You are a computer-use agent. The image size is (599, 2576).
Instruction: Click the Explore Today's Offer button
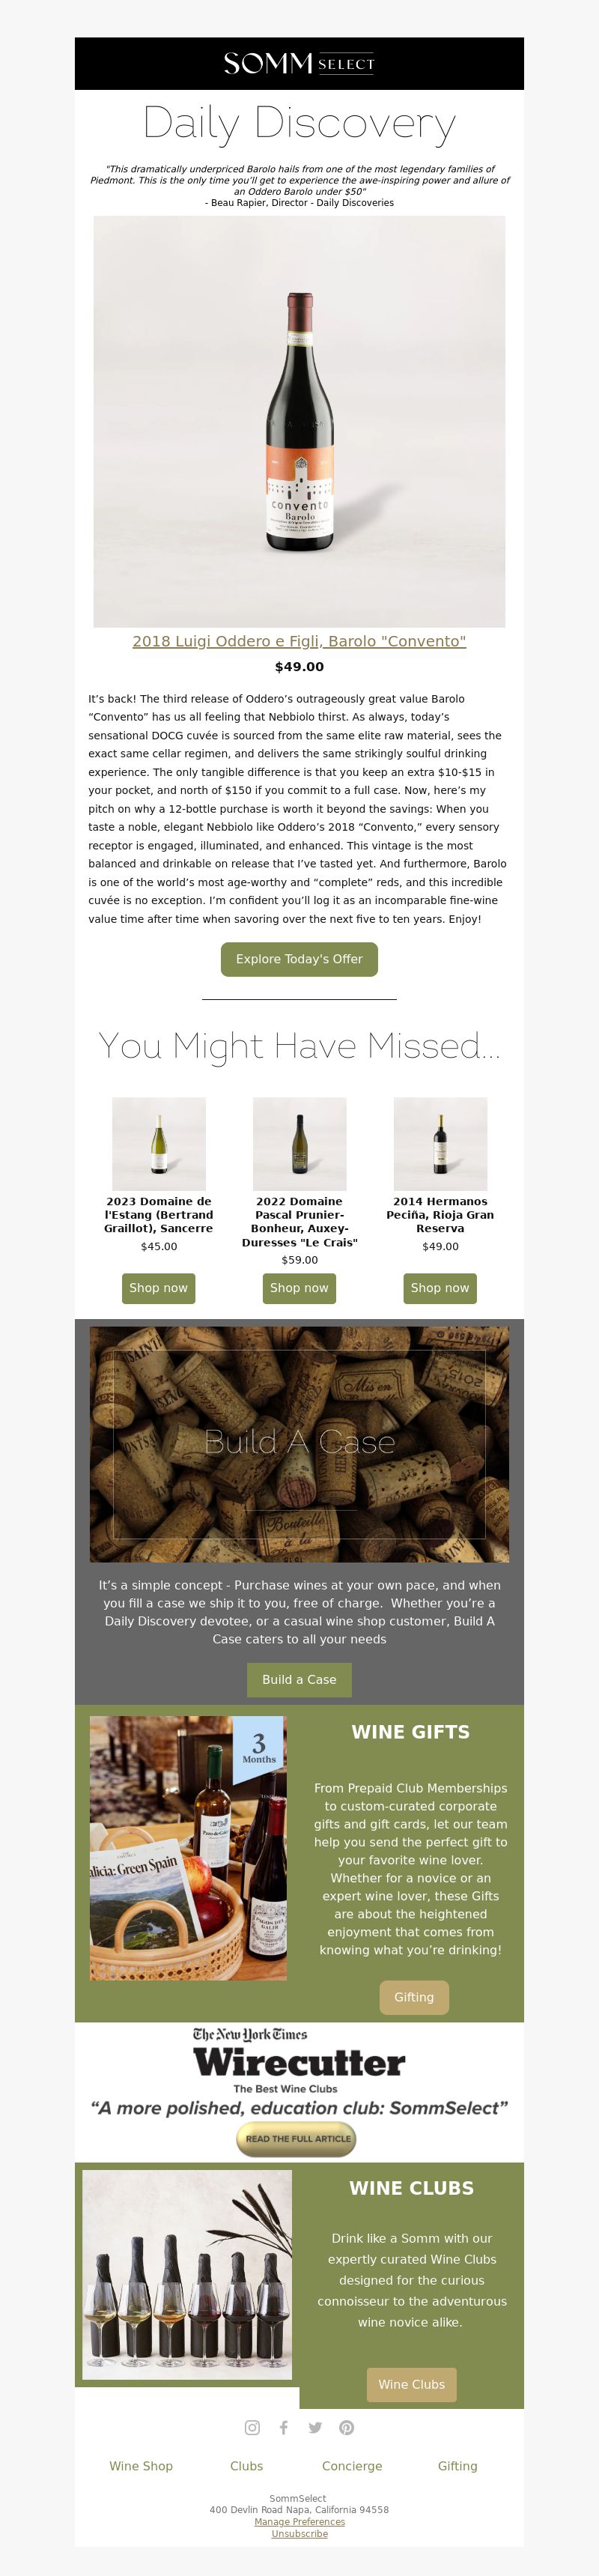tap(299, 958)
